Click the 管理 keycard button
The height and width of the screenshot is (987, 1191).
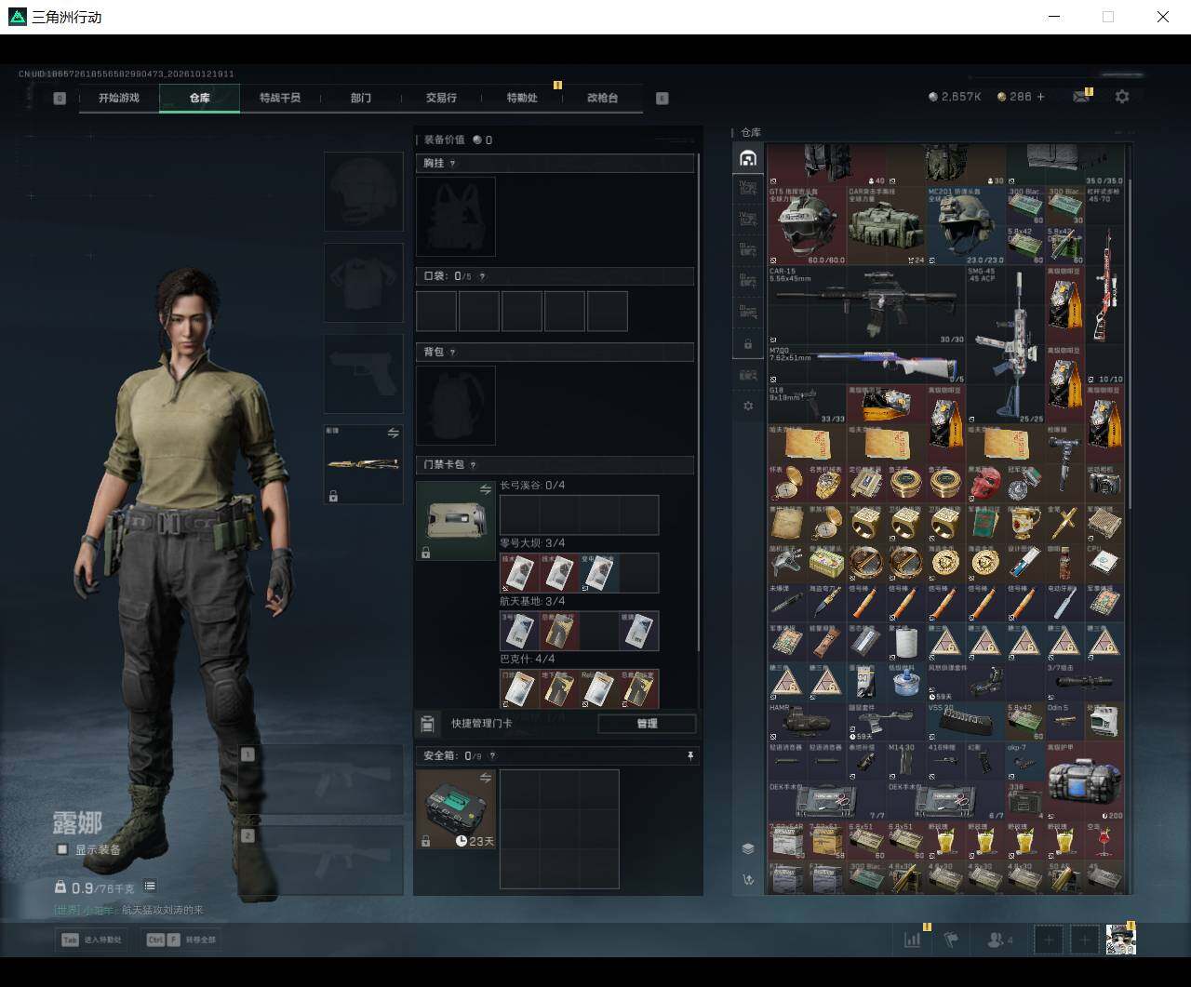click(x=647, y=724)
